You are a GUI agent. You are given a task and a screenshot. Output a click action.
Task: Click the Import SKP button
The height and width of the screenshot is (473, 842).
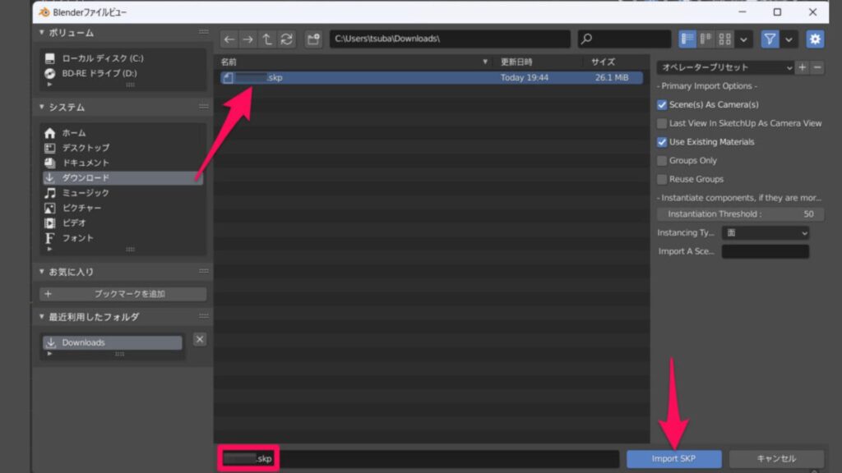673,459
